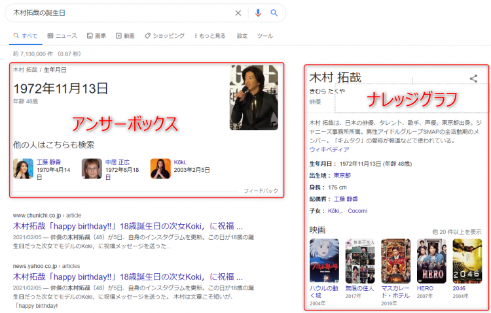Open the 2046 title link

(459, 288)
